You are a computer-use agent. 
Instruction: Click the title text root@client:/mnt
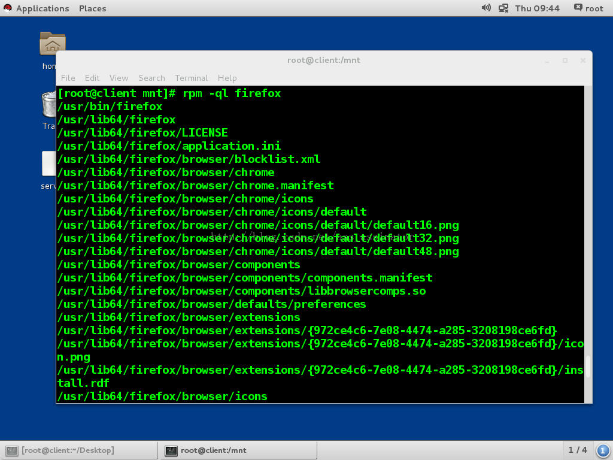coord(324,60)
